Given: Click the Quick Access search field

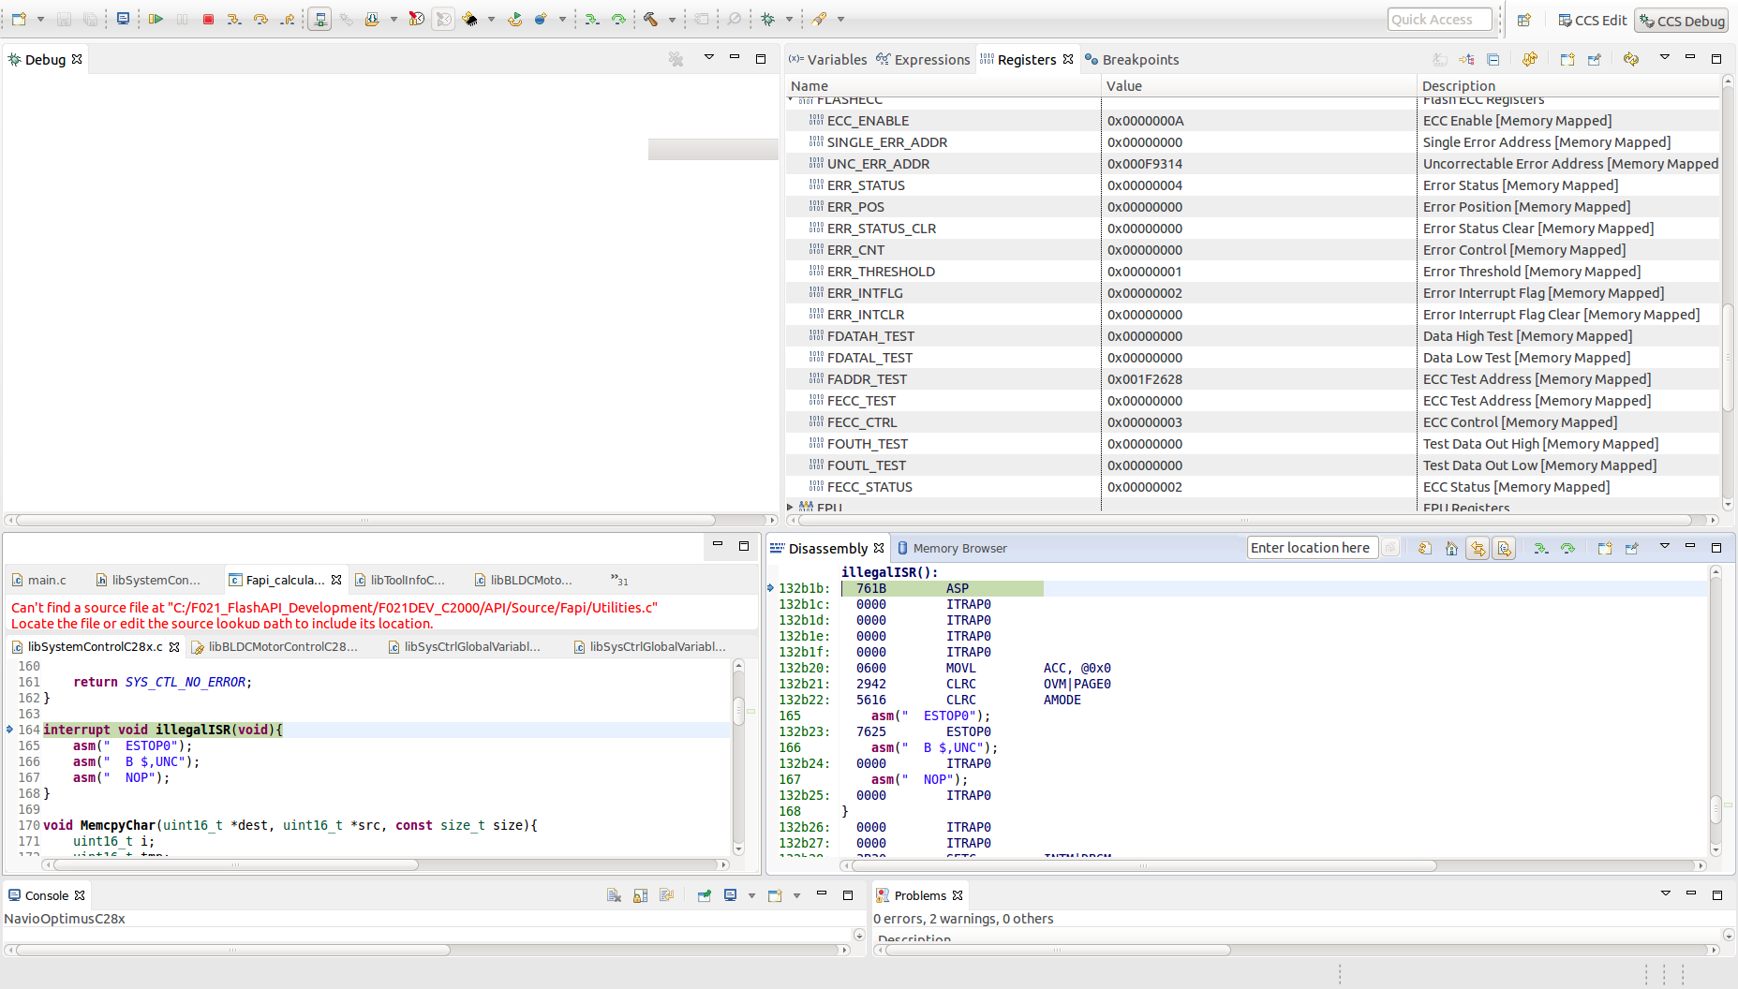Looking at the screenshot, I should pos(1440,20).
